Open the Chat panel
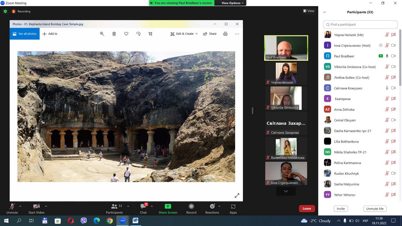 coord(143,207)
